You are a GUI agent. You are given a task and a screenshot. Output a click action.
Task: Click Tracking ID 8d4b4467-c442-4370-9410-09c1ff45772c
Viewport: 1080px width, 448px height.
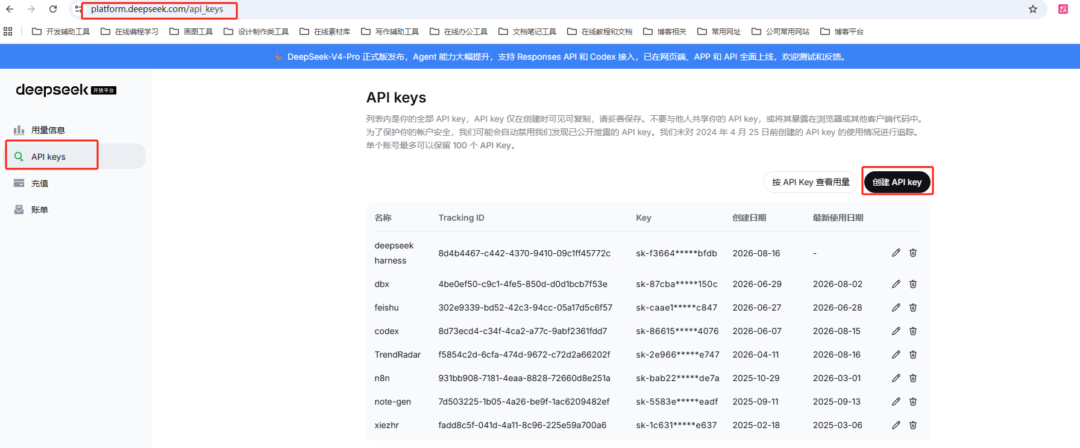(x=524, y=253)
